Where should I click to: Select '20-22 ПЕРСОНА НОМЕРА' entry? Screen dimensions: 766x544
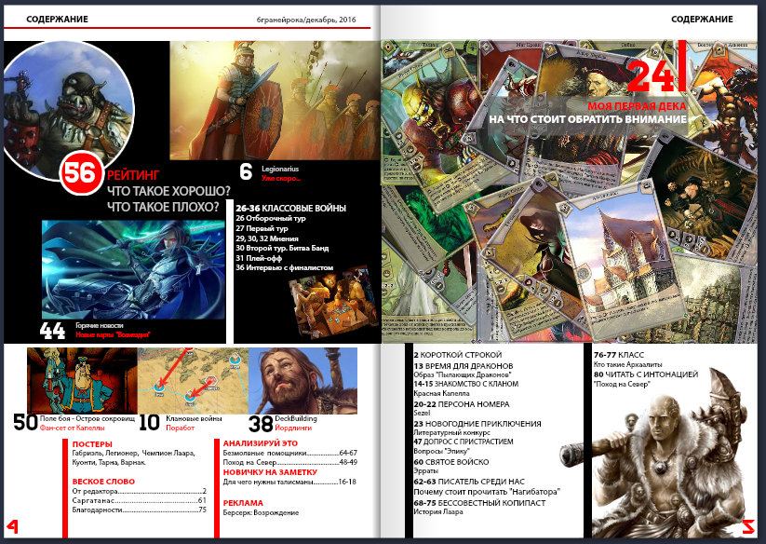pos(462,404)
